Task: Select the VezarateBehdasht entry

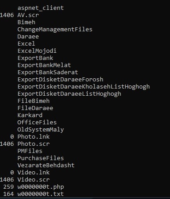Action: [x=46, y=165]
